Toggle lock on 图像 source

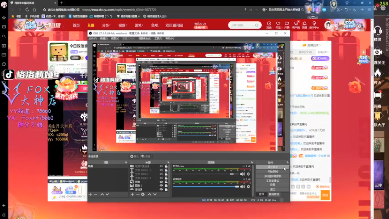pos(166,182)
